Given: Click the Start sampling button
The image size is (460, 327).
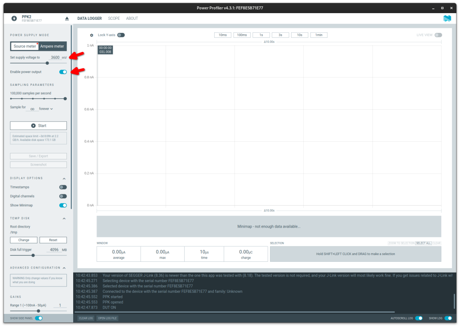Looking at the screenshot, I should (39, 126).
